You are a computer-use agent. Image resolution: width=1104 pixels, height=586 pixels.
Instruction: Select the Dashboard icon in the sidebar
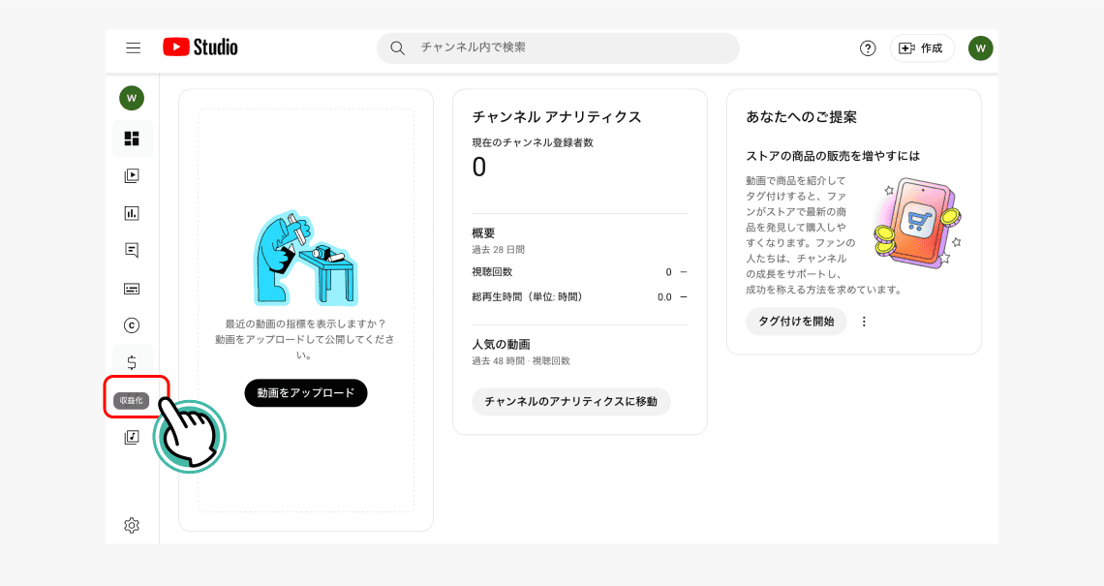point(132,139)
